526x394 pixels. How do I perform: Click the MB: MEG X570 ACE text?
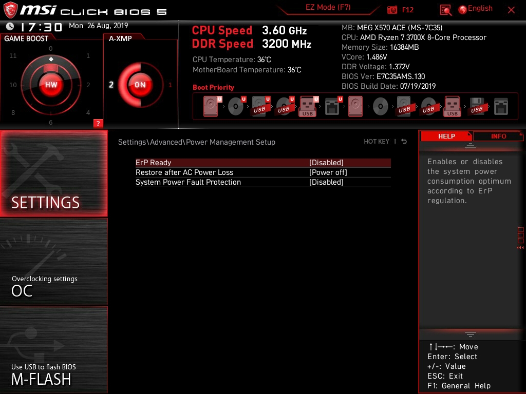(x=392, y=28)
